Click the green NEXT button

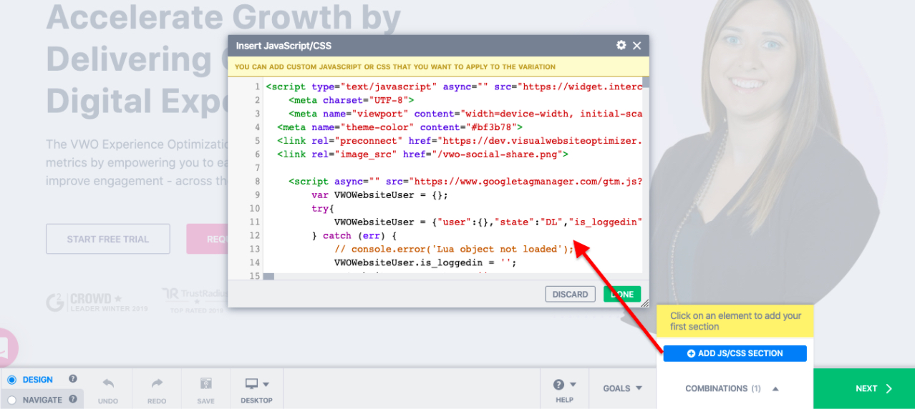pyautogui.click(x=864, y=388)
